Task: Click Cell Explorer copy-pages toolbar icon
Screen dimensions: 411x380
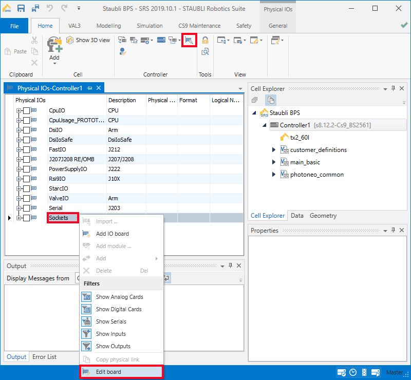Action: pos(271,100)
